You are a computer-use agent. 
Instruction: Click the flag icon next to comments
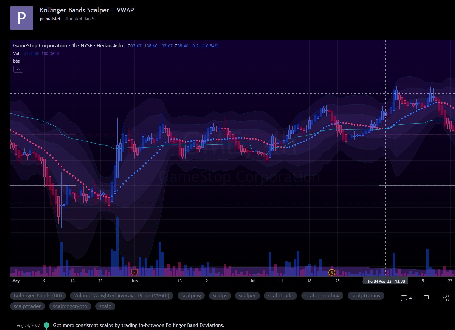coord(426,298)
